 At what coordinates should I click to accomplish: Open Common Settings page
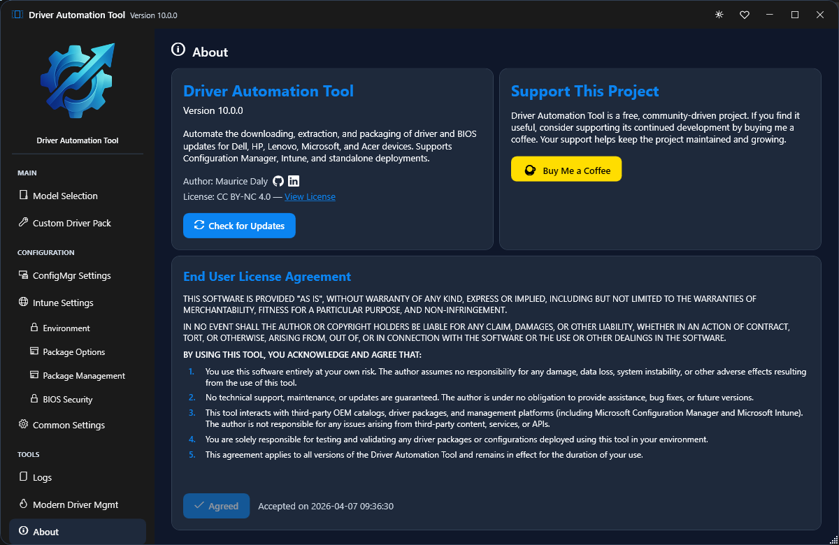click(x=78, y=425)
